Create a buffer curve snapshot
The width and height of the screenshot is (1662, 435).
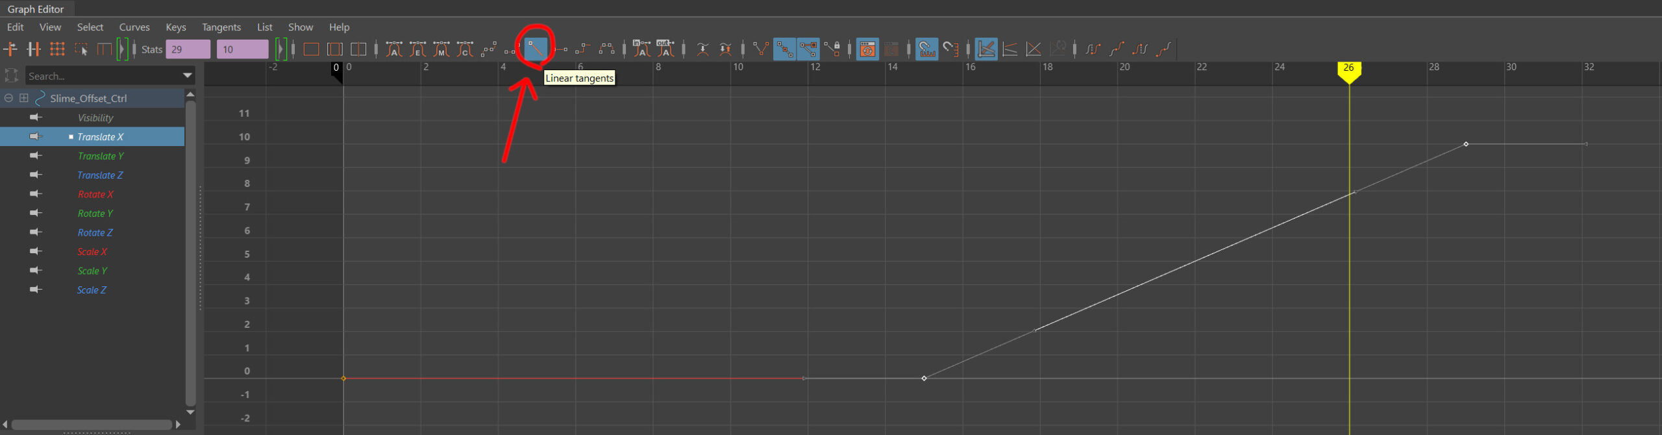click(x=702, y=49)
